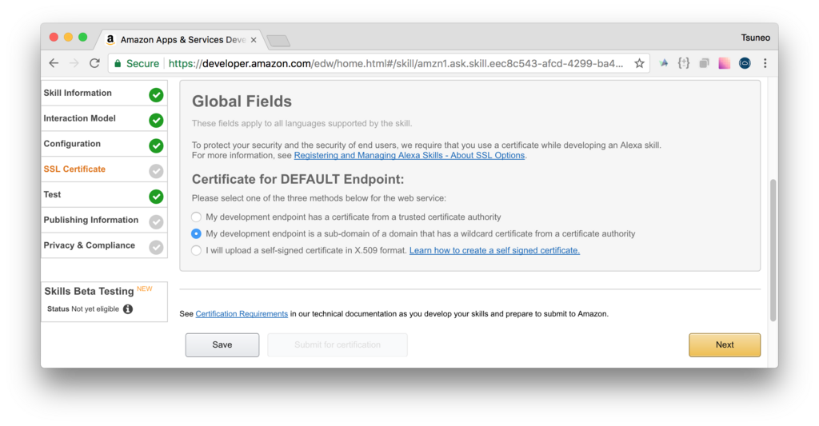
Task: Click the yellow Next button
Action: 725,345
